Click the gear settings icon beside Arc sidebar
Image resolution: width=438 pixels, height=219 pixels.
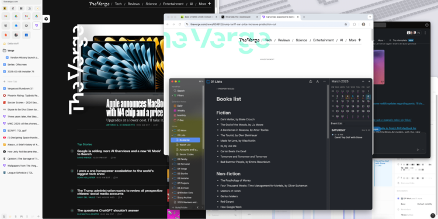coord(46,19)
